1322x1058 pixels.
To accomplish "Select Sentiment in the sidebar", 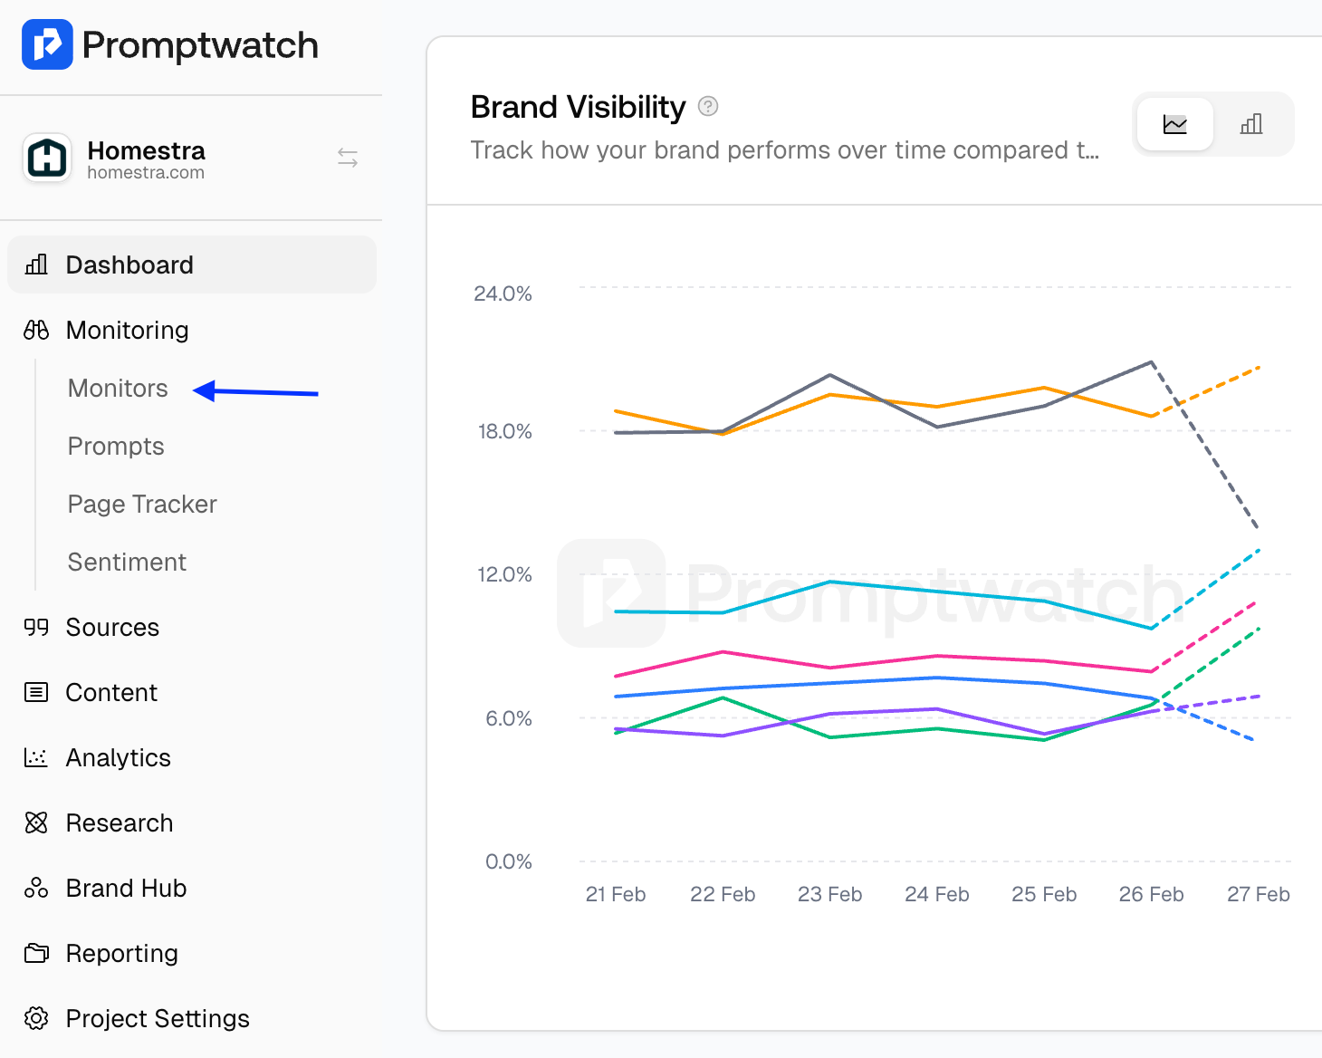I will tap(127, 562).
